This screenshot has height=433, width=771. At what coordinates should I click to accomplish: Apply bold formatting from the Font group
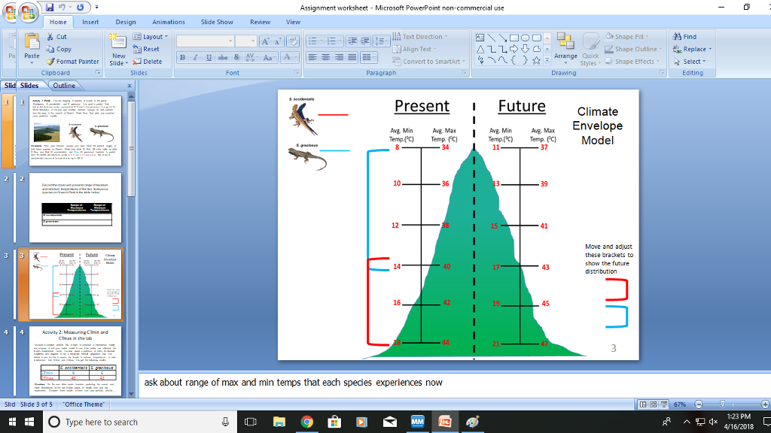click(182, 57)
